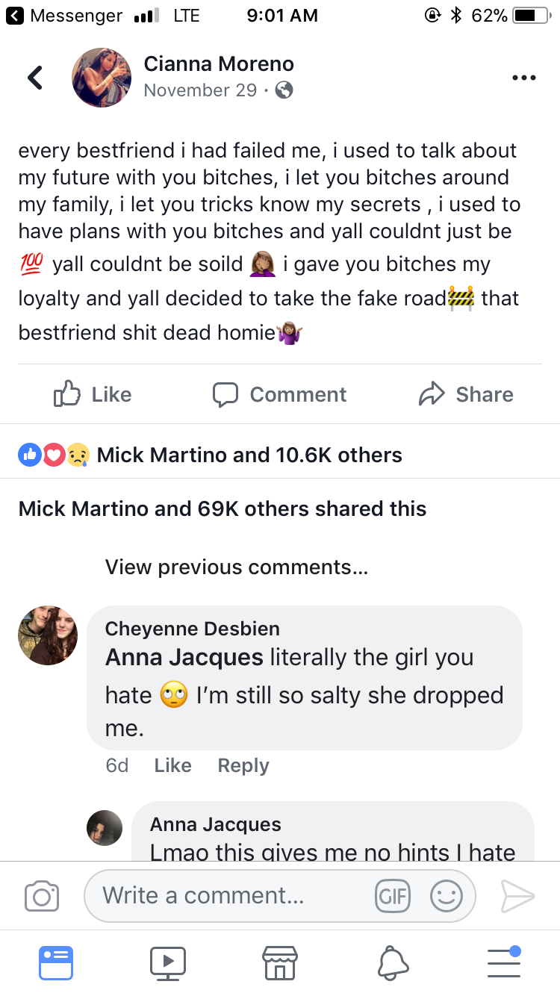Image resolution: width=560 pixels, height=996 pixels.
Task: Open the GIF picker
Action: click(x=392, y=896)
